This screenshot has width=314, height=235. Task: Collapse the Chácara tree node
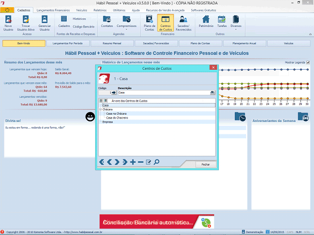100,109
